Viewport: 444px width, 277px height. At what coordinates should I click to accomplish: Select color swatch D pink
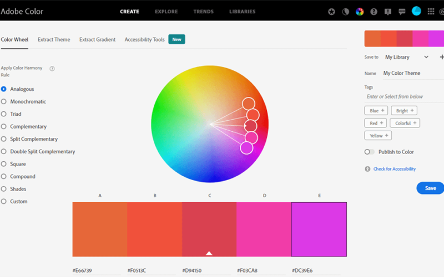click(264, 229)
